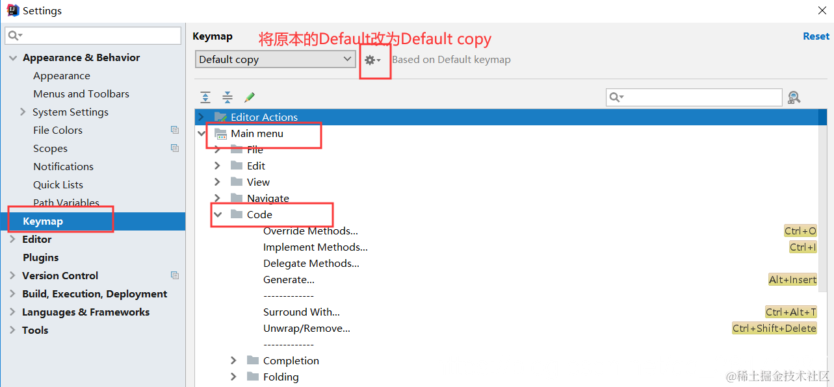Select the Delegate Methods... action
The width and height of the screenshot is (834, 387).
(311, 263)
